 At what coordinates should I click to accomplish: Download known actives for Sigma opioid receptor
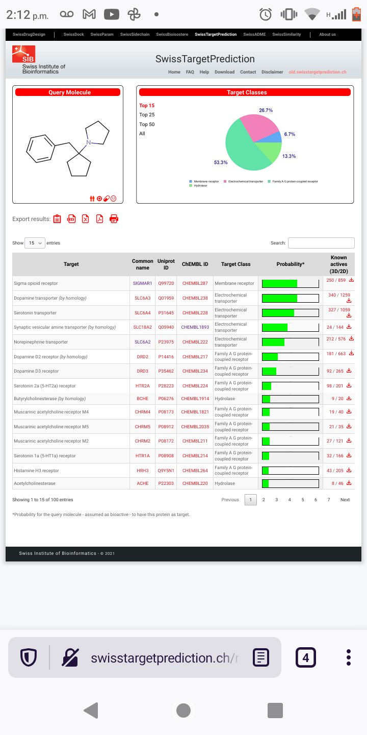(351, 280)
